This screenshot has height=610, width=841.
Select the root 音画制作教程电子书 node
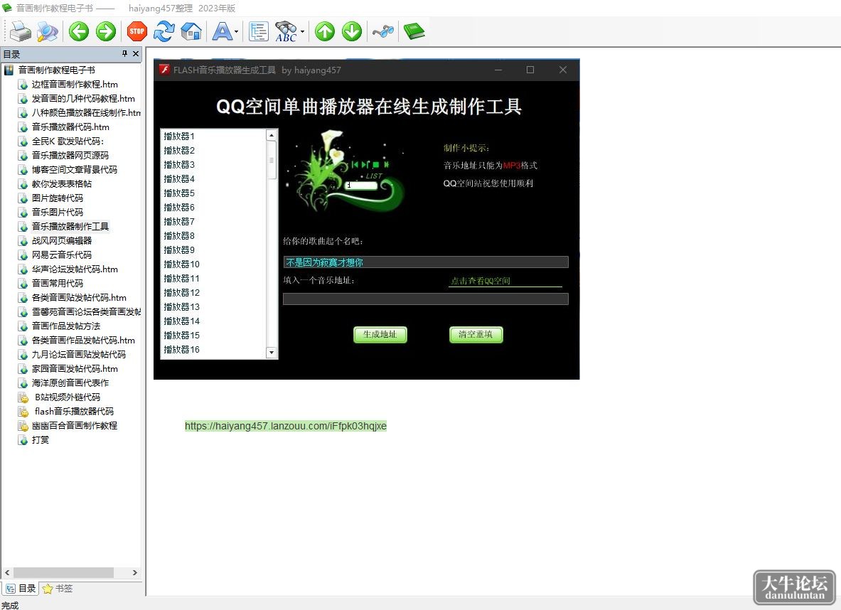(56, 70)
